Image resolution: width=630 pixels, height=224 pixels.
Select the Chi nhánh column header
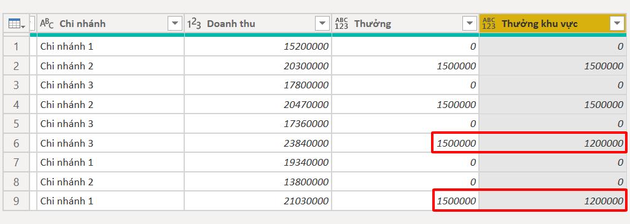[111, 24]
